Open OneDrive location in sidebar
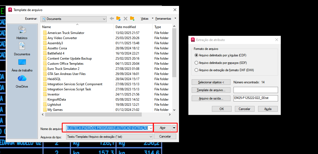Image resolution: width=318 pixels, height=154 pixels. point(22,81)
